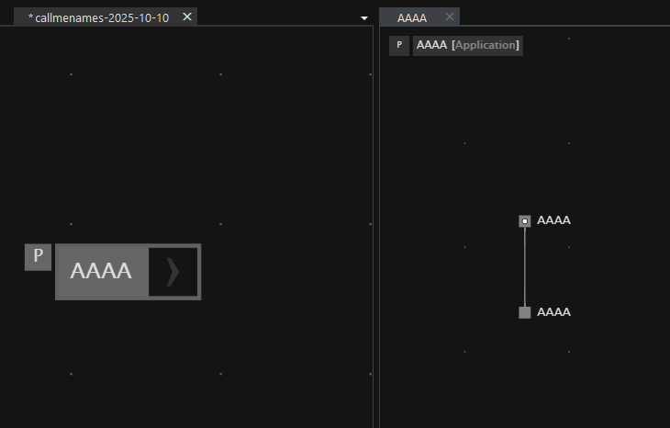Click the P badge beside the AAAA block
Viewport: 670px width, 428px height.
pyautogui.click(x=38, y=257)
